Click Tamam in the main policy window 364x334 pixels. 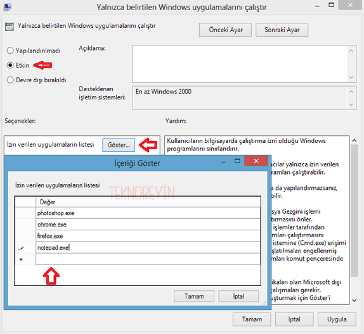(x=252, y=319)
